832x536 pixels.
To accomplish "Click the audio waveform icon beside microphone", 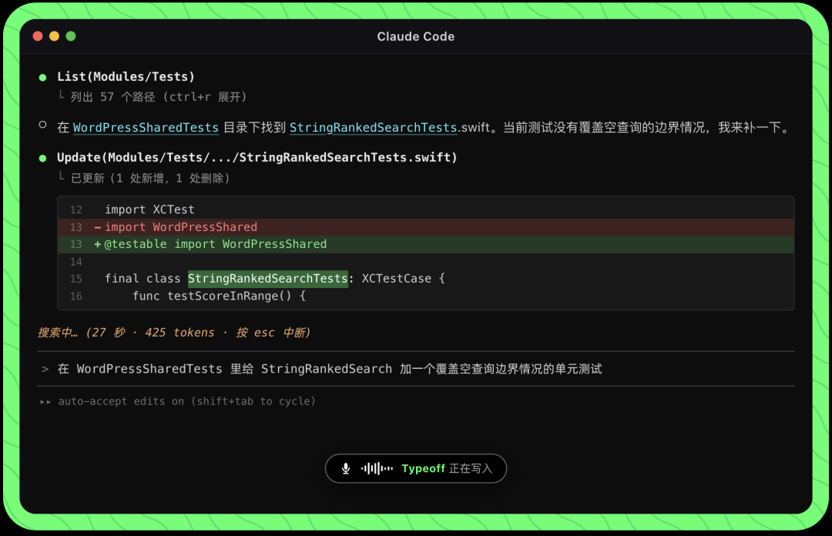I will click(377, 468).
